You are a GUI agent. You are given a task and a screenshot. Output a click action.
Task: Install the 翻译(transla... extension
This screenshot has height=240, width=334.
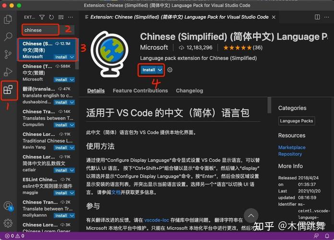coord(61,102)
